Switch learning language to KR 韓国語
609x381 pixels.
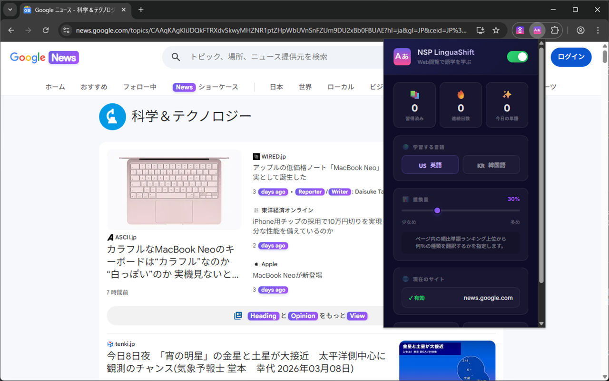pyautogui.click(x=491, y=165)
